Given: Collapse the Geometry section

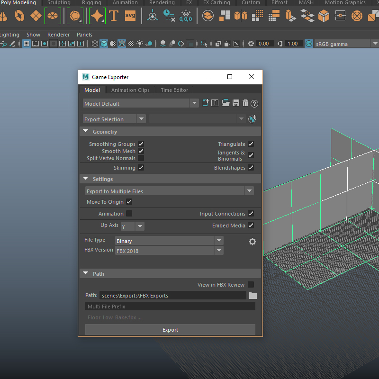Looking at the screenshot, I should pos(86,131).
